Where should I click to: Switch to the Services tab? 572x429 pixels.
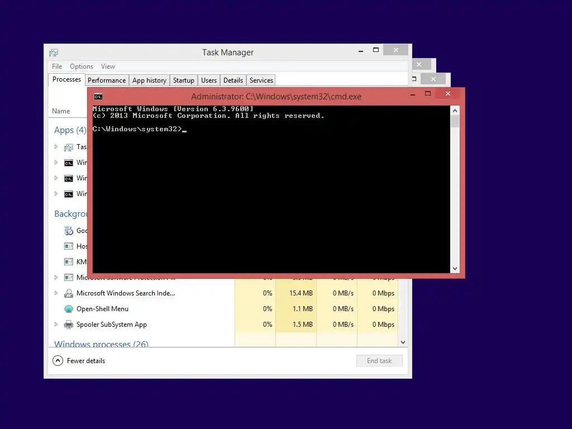click(x=261, y=80)
